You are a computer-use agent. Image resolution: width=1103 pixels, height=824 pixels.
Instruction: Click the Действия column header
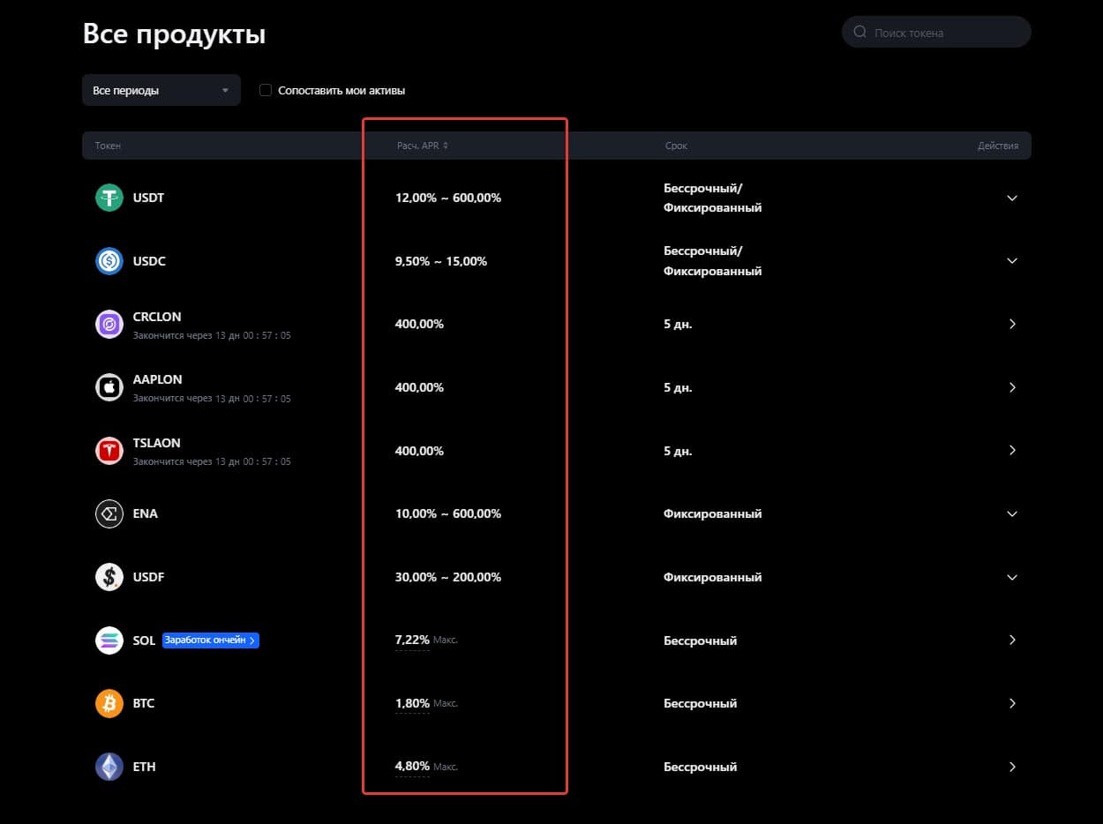coord(998,146)
